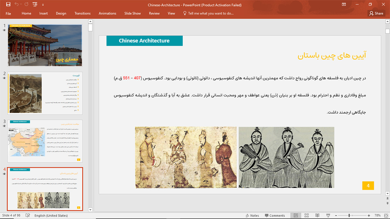Click the slide editor scroll up arrow
Image resolution: width=390 pixels, height=219 pixels.
[x=387, y=22]
